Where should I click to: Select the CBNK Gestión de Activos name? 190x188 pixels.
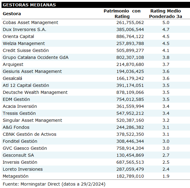click(x=29, y=134)
